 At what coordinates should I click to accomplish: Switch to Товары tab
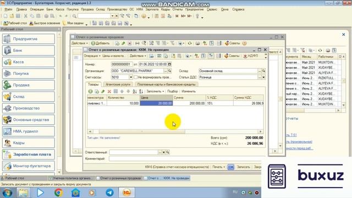(x=93, y=84)
